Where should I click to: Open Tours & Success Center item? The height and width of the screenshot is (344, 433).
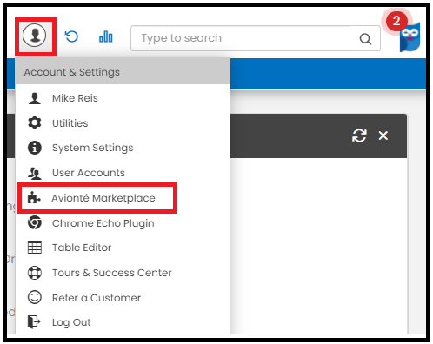point(123,273)
